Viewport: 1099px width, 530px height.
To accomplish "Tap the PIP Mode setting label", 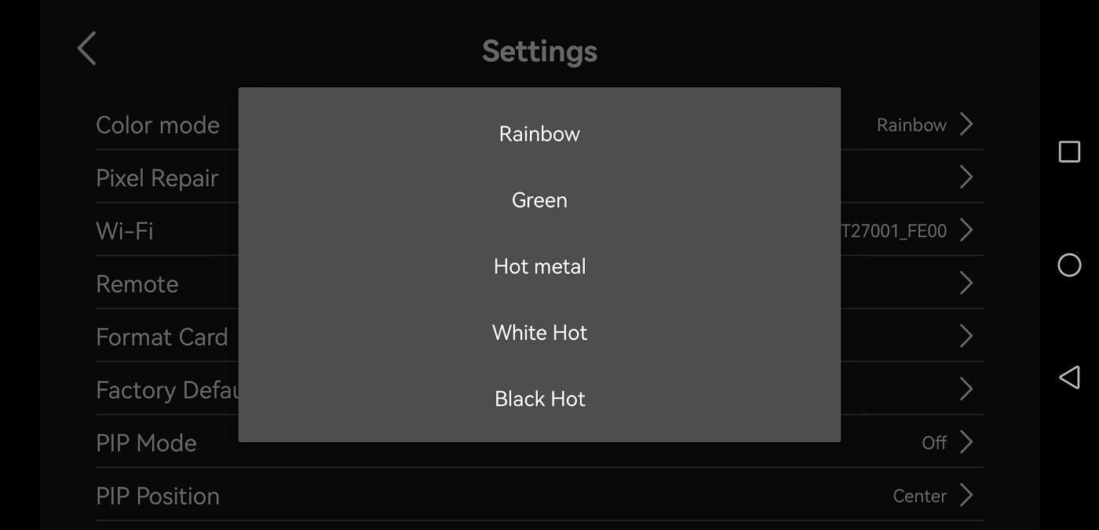I will click(146, 443).
